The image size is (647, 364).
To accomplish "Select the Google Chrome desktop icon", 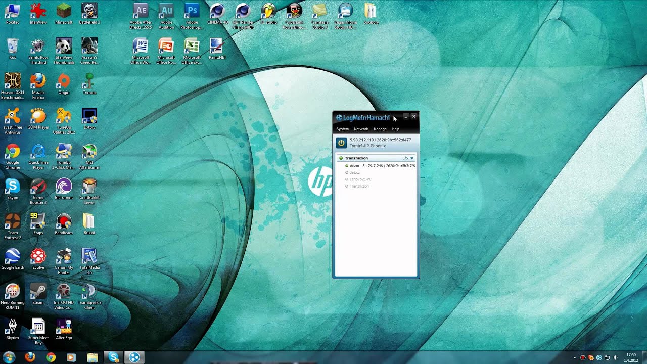I will (x=13, y=156).
